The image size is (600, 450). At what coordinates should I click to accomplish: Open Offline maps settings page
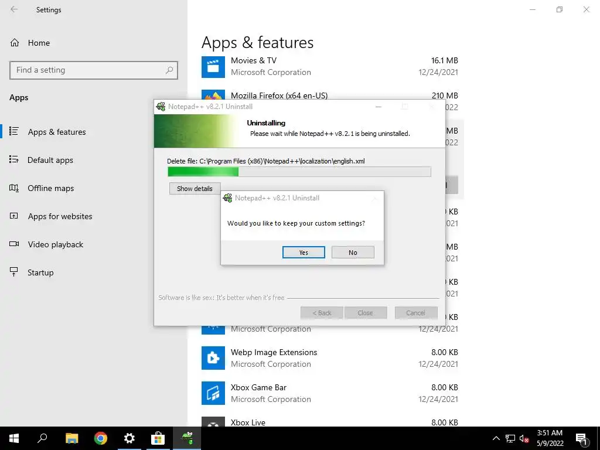click(50, 188)
